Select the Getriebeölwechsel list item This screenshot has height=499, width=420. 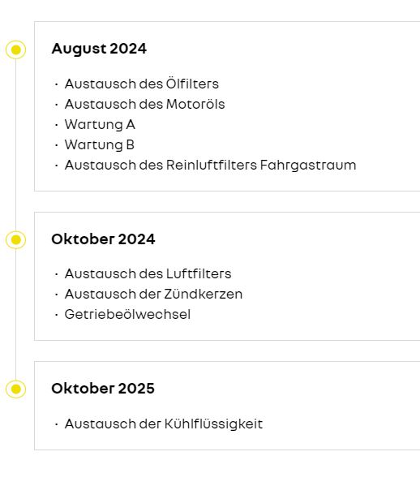tap(127, 315)
